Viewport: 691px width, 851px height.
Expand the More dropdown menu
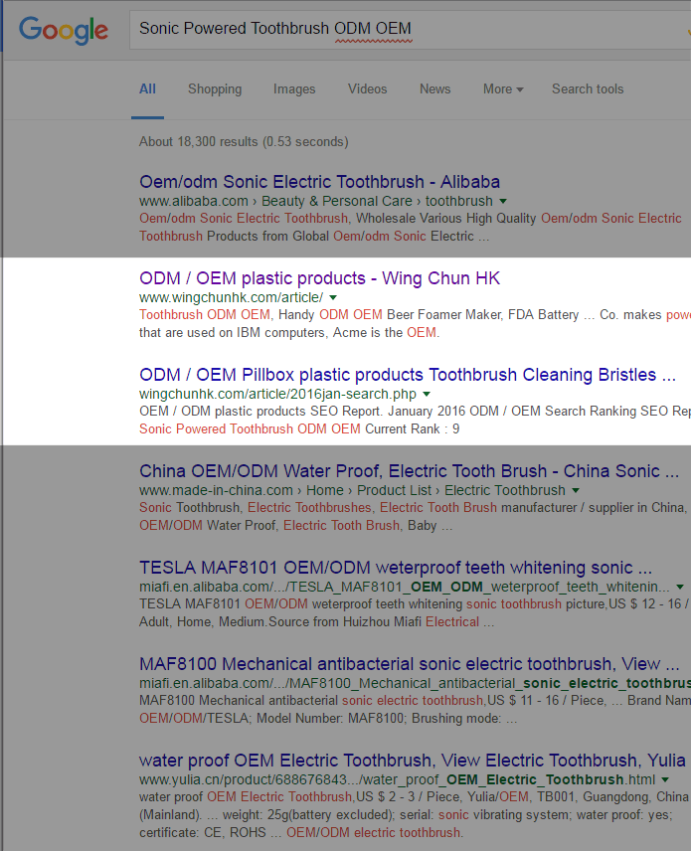[503, 89]
